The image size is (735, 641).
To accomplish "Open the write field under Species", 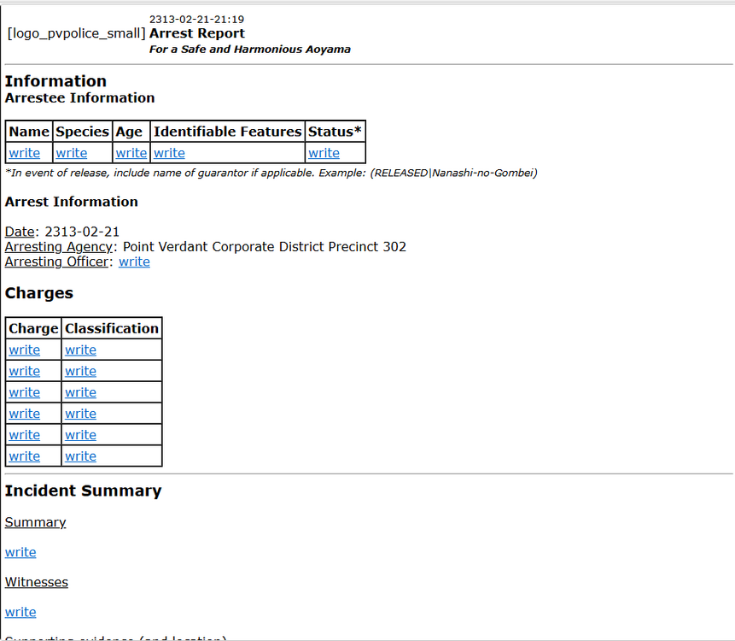I will click(72, 153).
